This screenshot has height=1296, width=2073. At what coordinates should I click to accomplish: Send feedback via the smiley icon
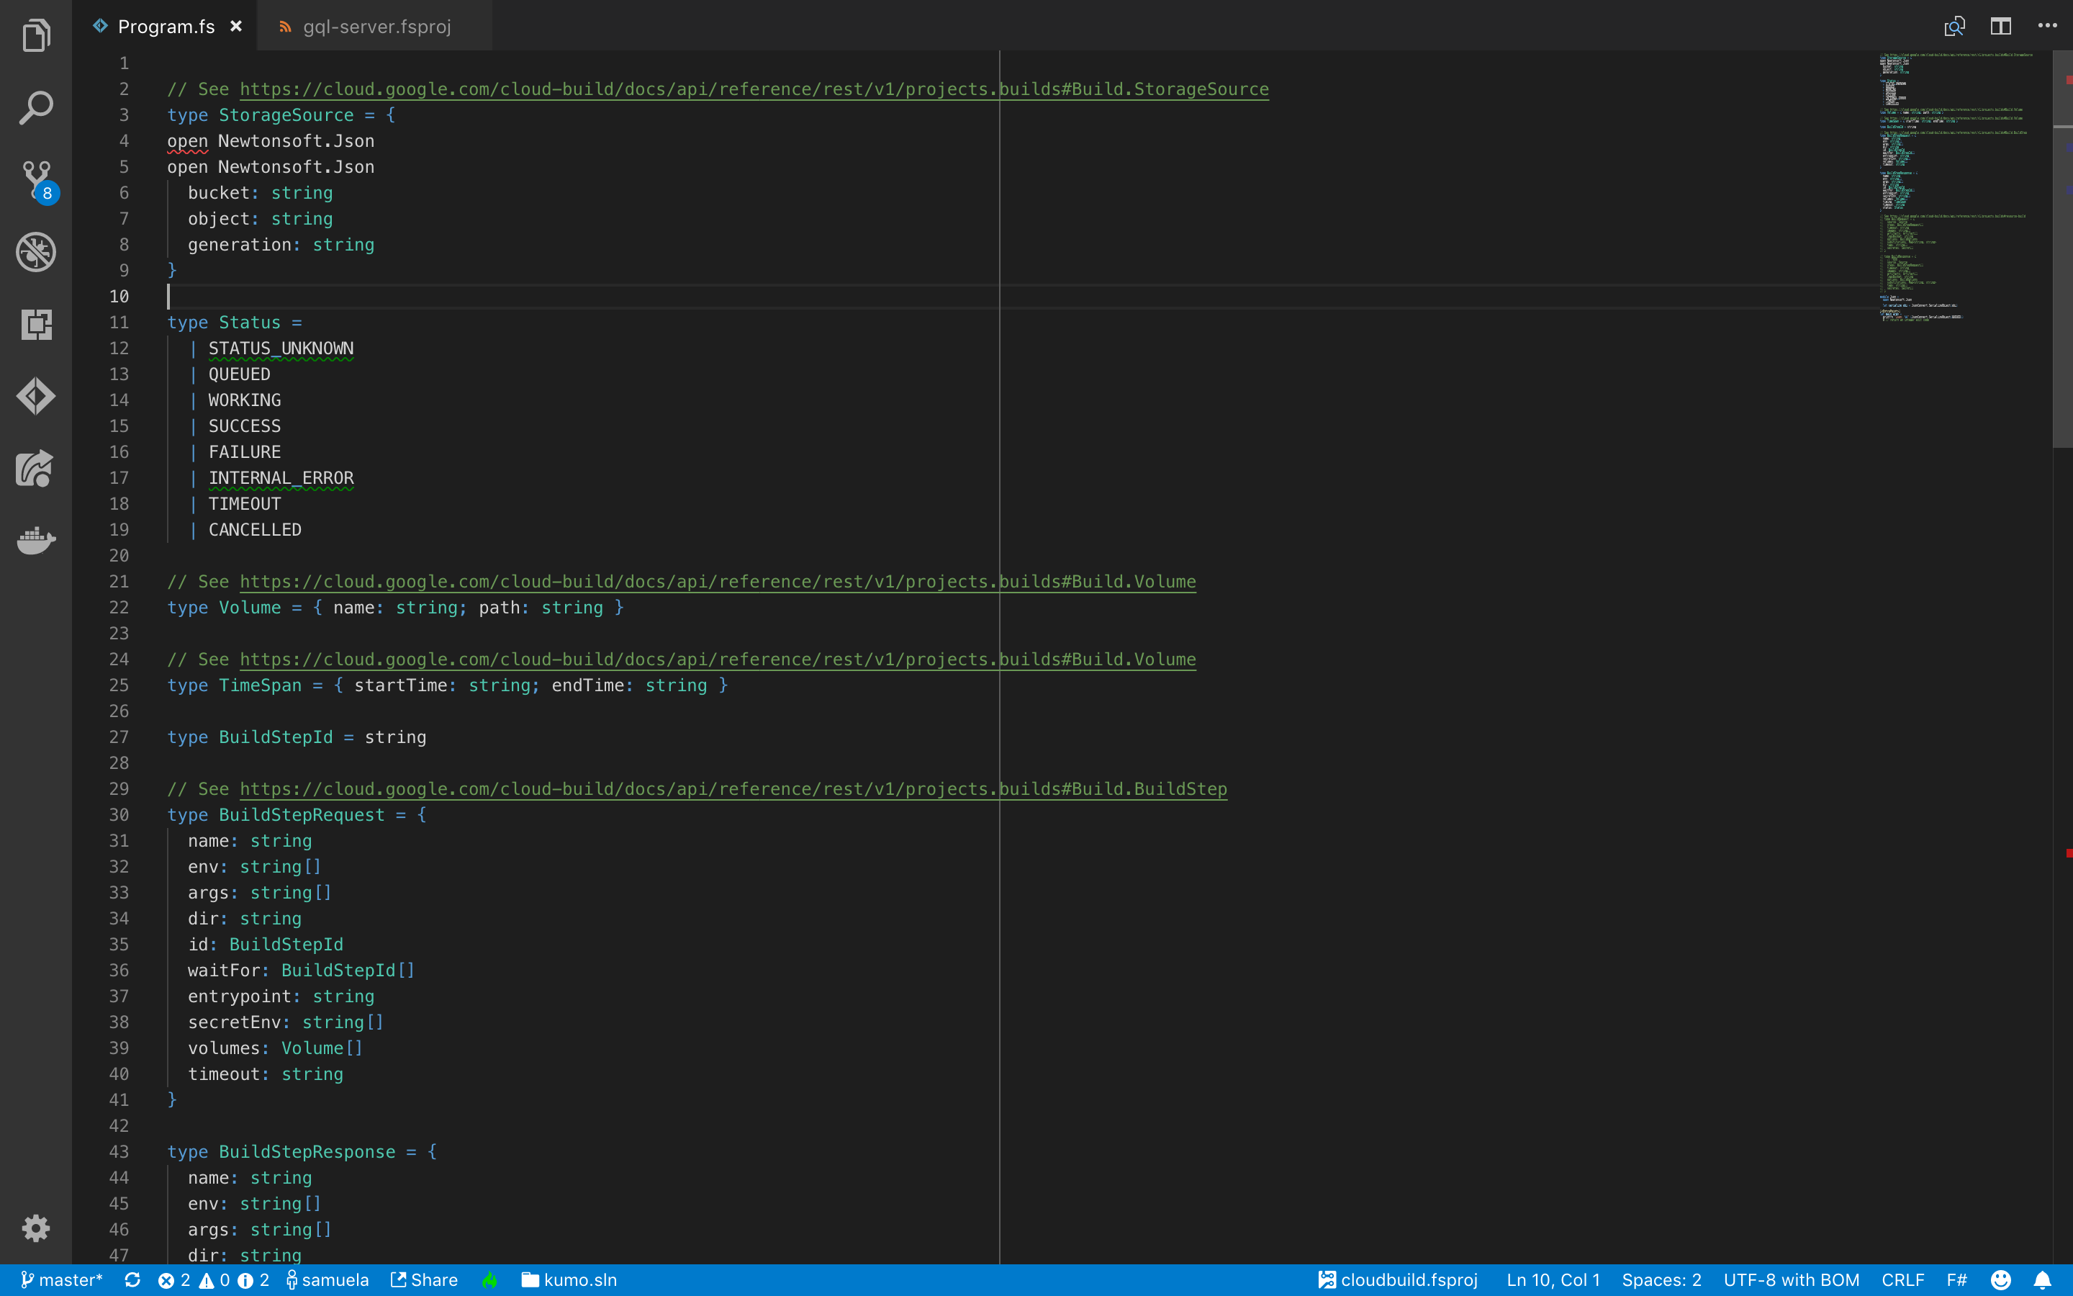pyautogui.click(x=2000, y=1279)
